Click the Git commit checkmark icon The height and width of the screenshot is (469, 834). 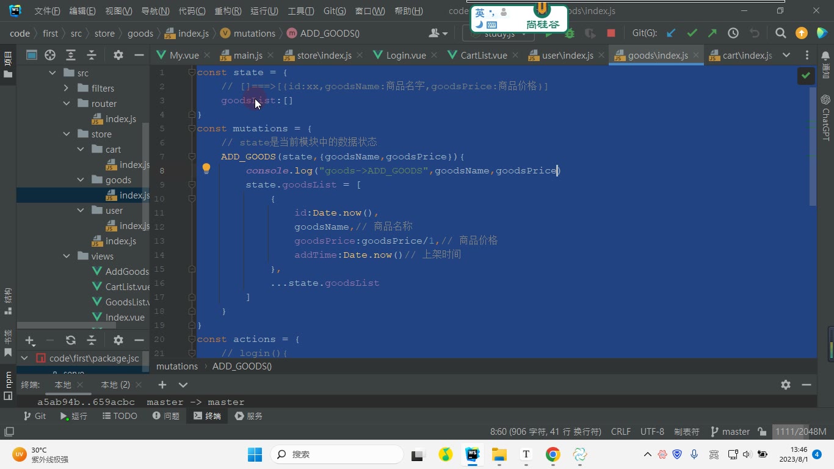[692, 34]
